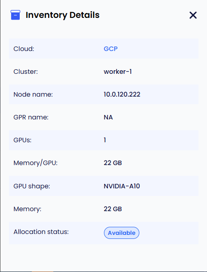Click the GPUs: label
This screenshot has width=207, height=272.
tap(22, 140)
